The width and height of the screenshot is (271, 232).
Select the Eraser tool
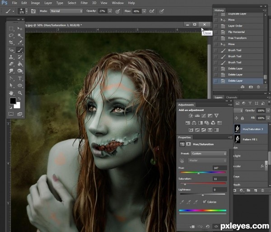click(11, 64)
